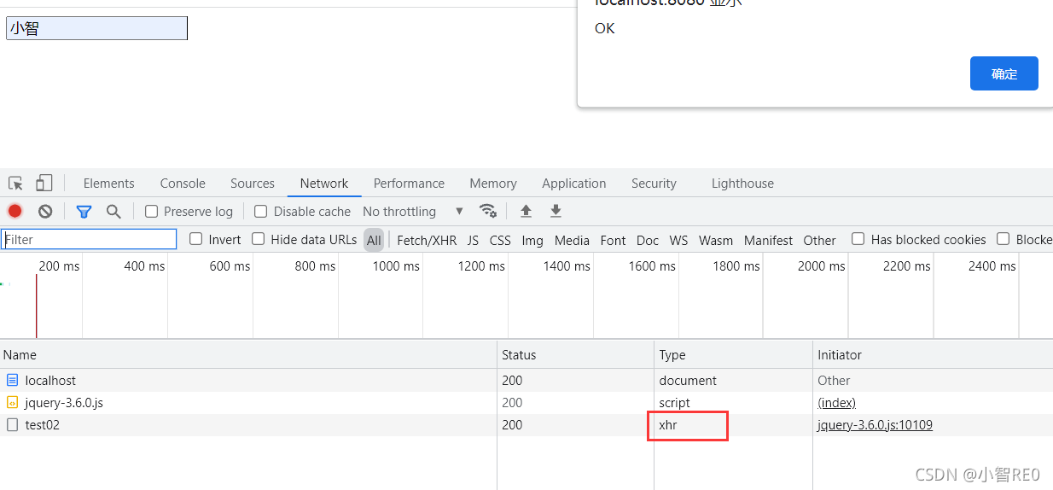This screenshot has width=1053, height=490.
Task: Select the All request type filter
Action: 374,240
